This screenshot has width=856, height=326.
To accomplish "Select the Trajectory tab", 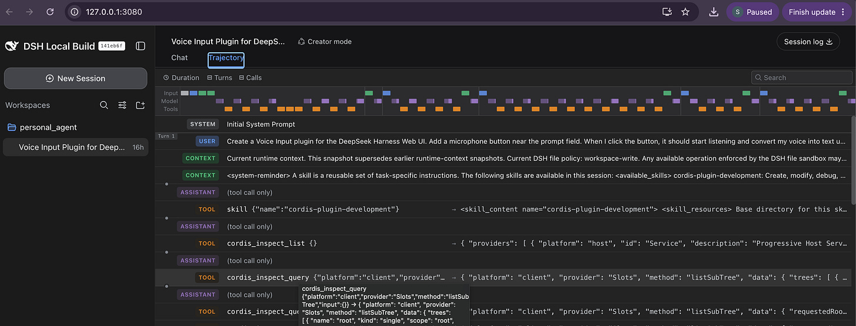I will (x=226, y=58).
